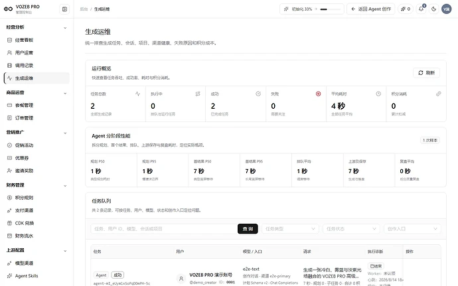Open 用户运营 in the sidebar
The image size is (458, 286).
[37, 53]
